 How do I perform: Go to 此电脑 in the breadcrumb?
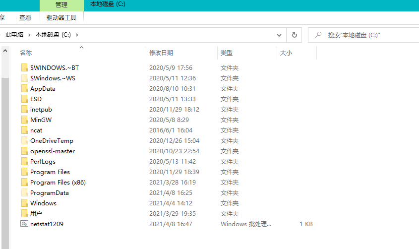point(14,35)
